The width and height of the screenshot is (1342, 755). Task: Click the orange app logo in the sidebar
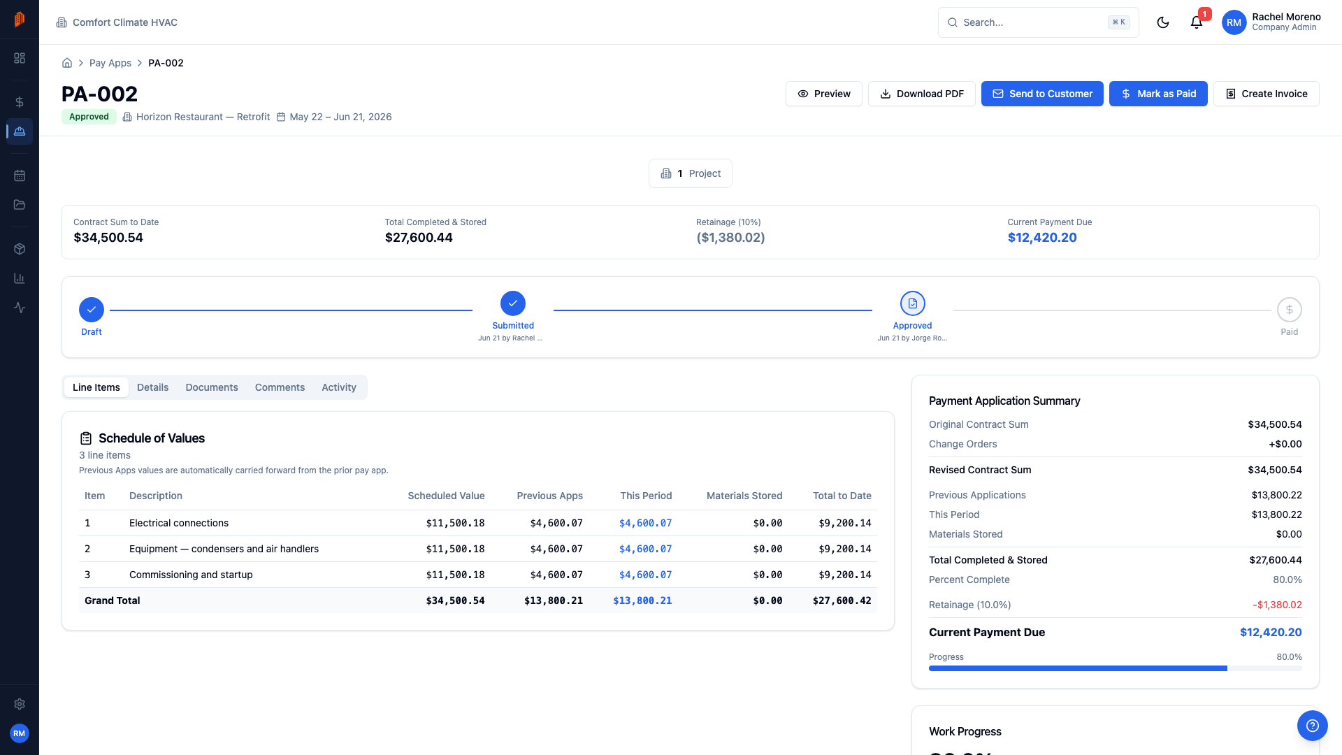pos(20,20)
